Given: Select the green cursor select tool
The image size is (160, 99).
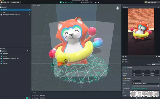Looking at the screenshot, I should pyautogui.click(x=61, y=2).
